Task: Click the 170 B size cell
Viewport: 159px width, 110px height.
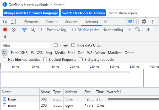Action: click(89, 105)
